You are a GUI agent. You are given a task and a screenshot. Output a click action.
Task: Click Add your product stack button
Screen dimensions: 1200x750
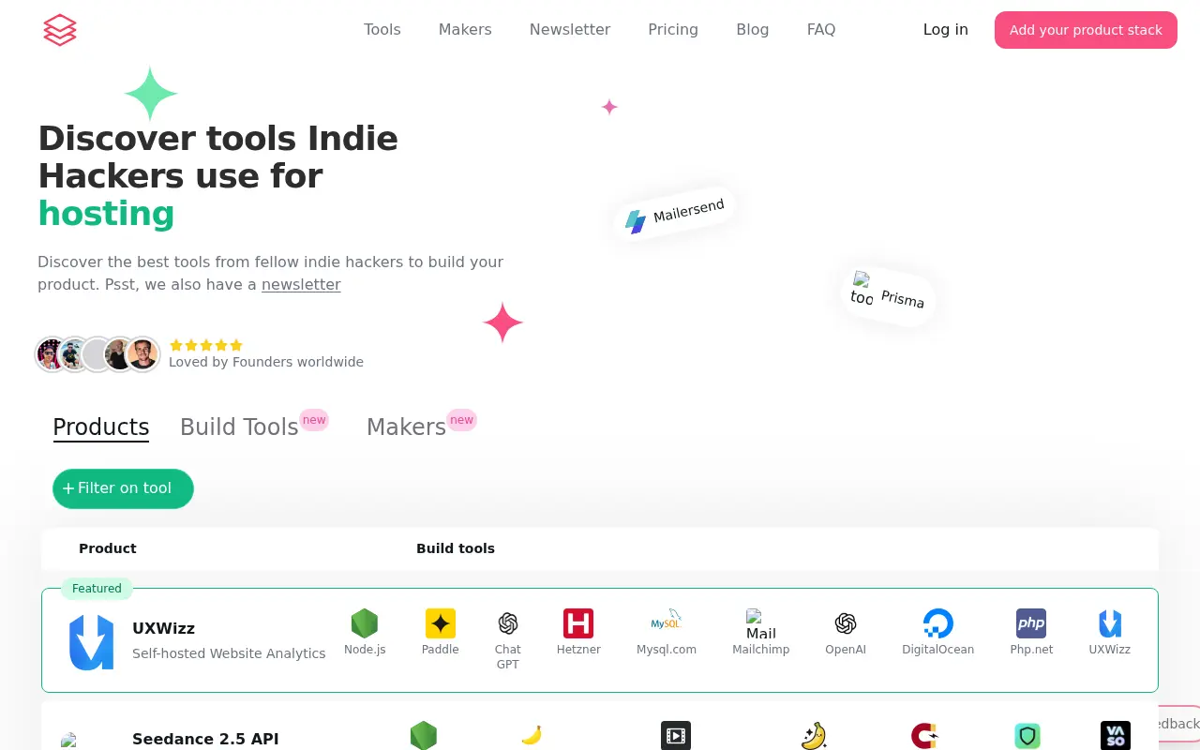(x=1086, y=30)
